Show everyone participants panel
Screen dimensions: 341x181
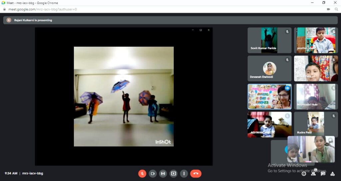(x=313, y=173)
